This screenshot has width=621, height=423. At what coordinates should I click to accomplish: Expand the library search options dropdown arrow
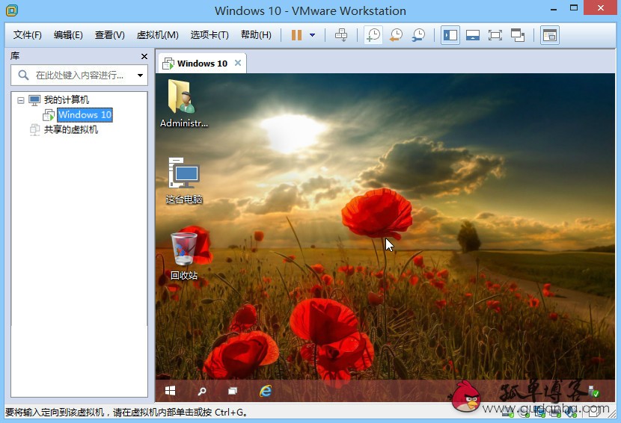(140, 75)
